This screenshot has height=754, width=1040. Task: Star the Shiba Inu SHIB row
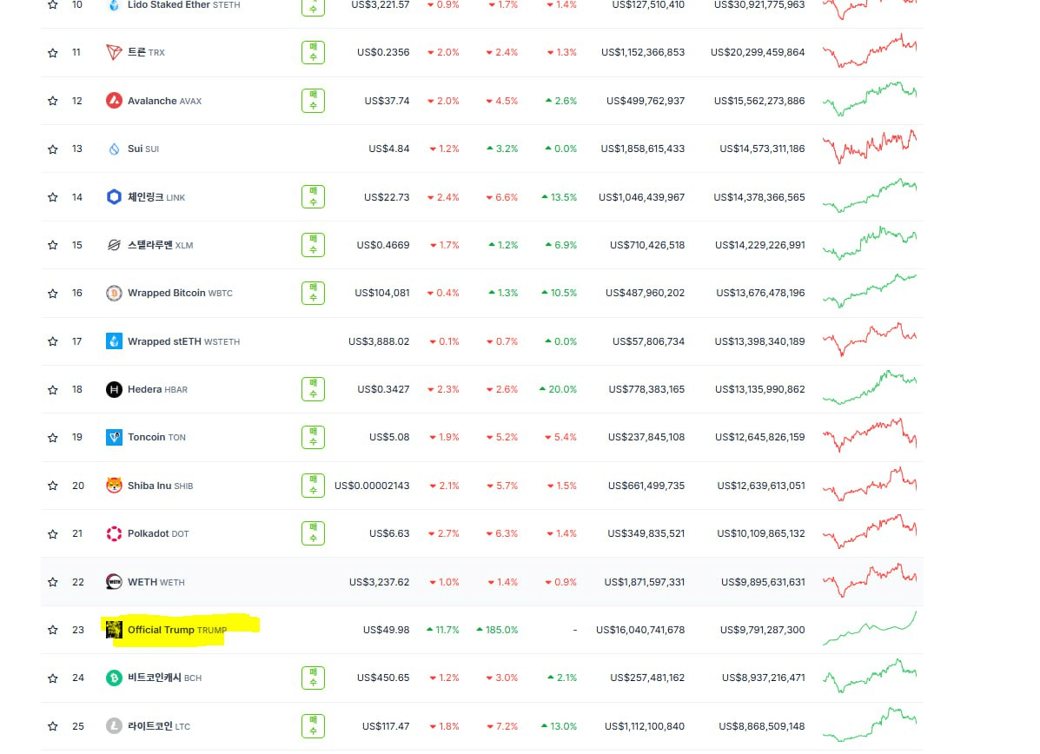point(53,486)
